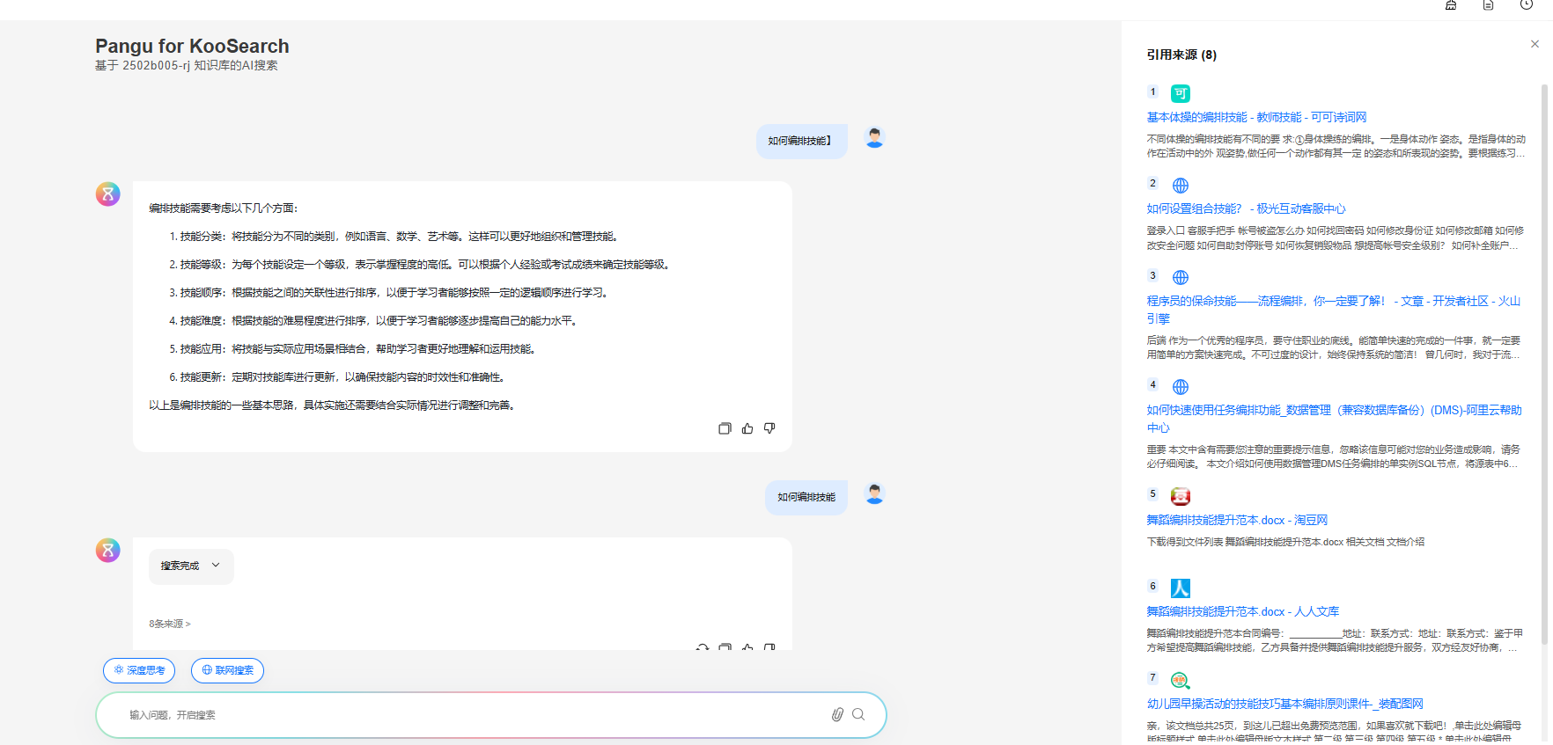Viewport: 1553px width, 745px height.
Task: Click the magnifier search icon in input box
Action: pyautogui.click(x=858, y=714)
